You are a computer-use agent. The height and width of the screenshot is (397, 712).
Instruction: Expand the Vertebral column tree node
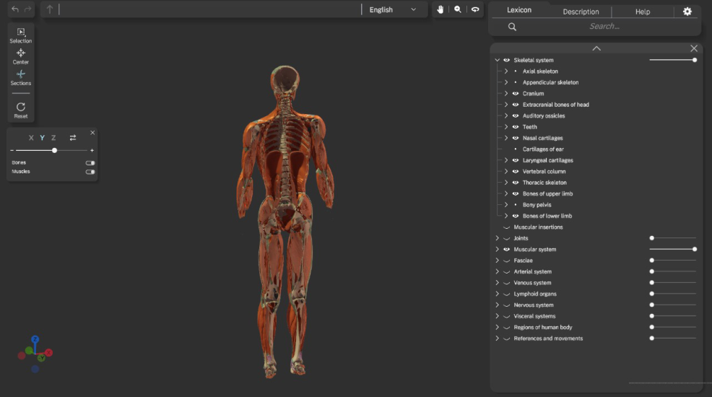(x=506, y=172)
